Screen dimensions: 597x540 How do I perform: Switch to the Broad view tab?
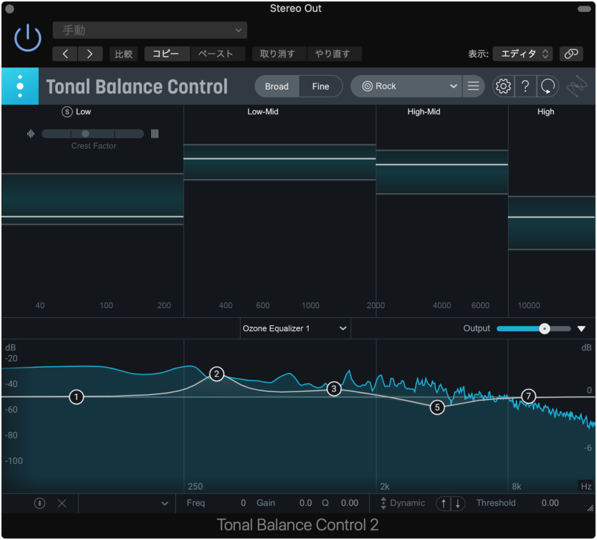click(x=278, y=86)
